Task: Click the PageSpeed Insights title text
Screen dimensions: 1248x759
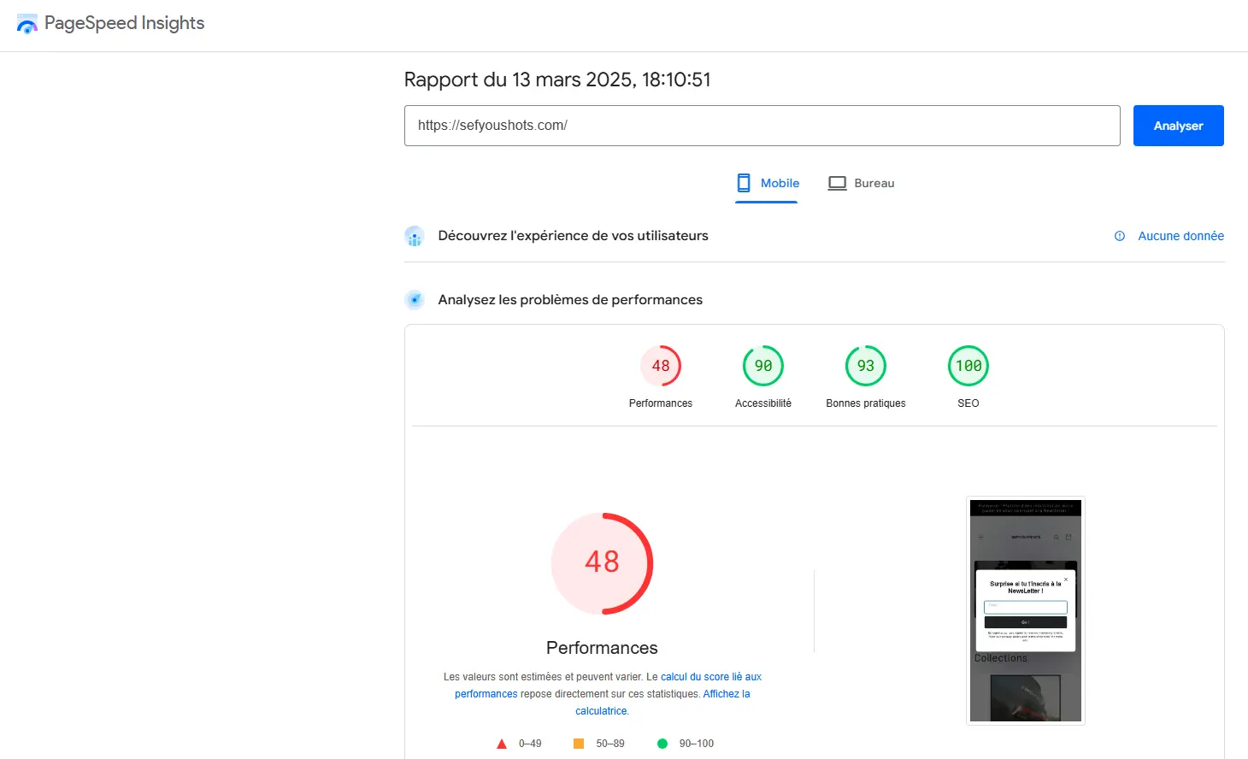Action: [124, 23]
